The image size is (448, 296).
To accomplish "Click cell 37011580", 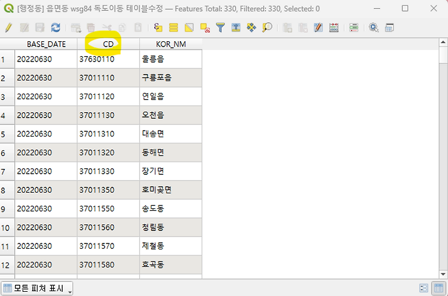I will point(108,264).
